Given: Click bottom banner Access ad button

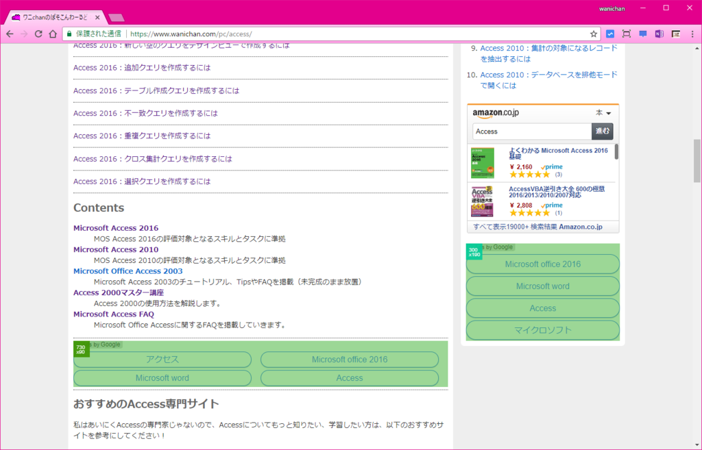Looking at the screenshot, I should (350, 378).
